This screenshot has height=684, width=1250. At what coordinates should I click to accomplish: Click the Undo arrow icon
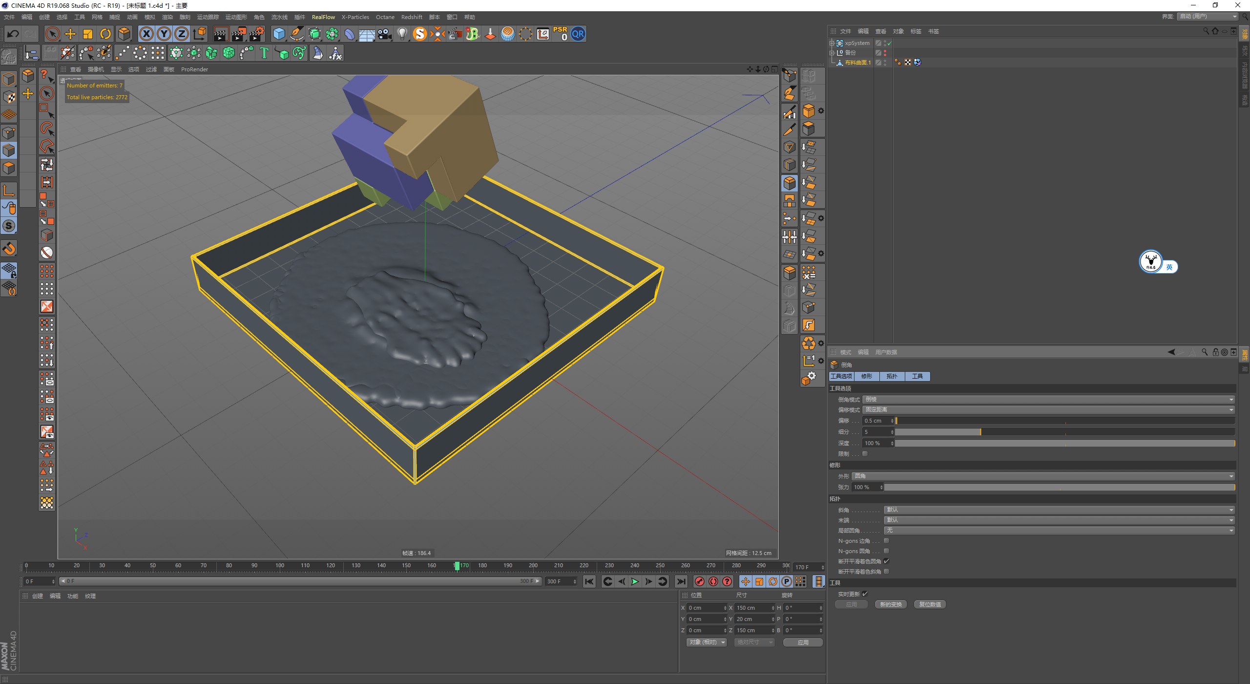click(x=13, y=34)
